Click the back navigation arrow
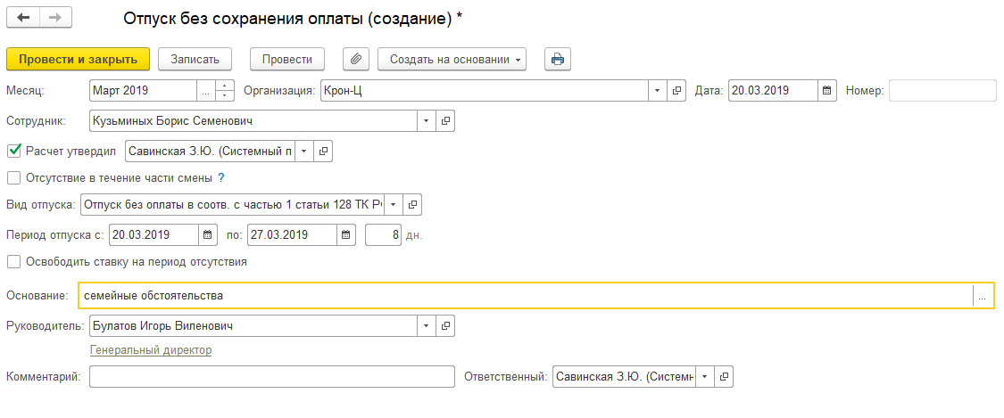1004x418 pixels. (23, 18)
